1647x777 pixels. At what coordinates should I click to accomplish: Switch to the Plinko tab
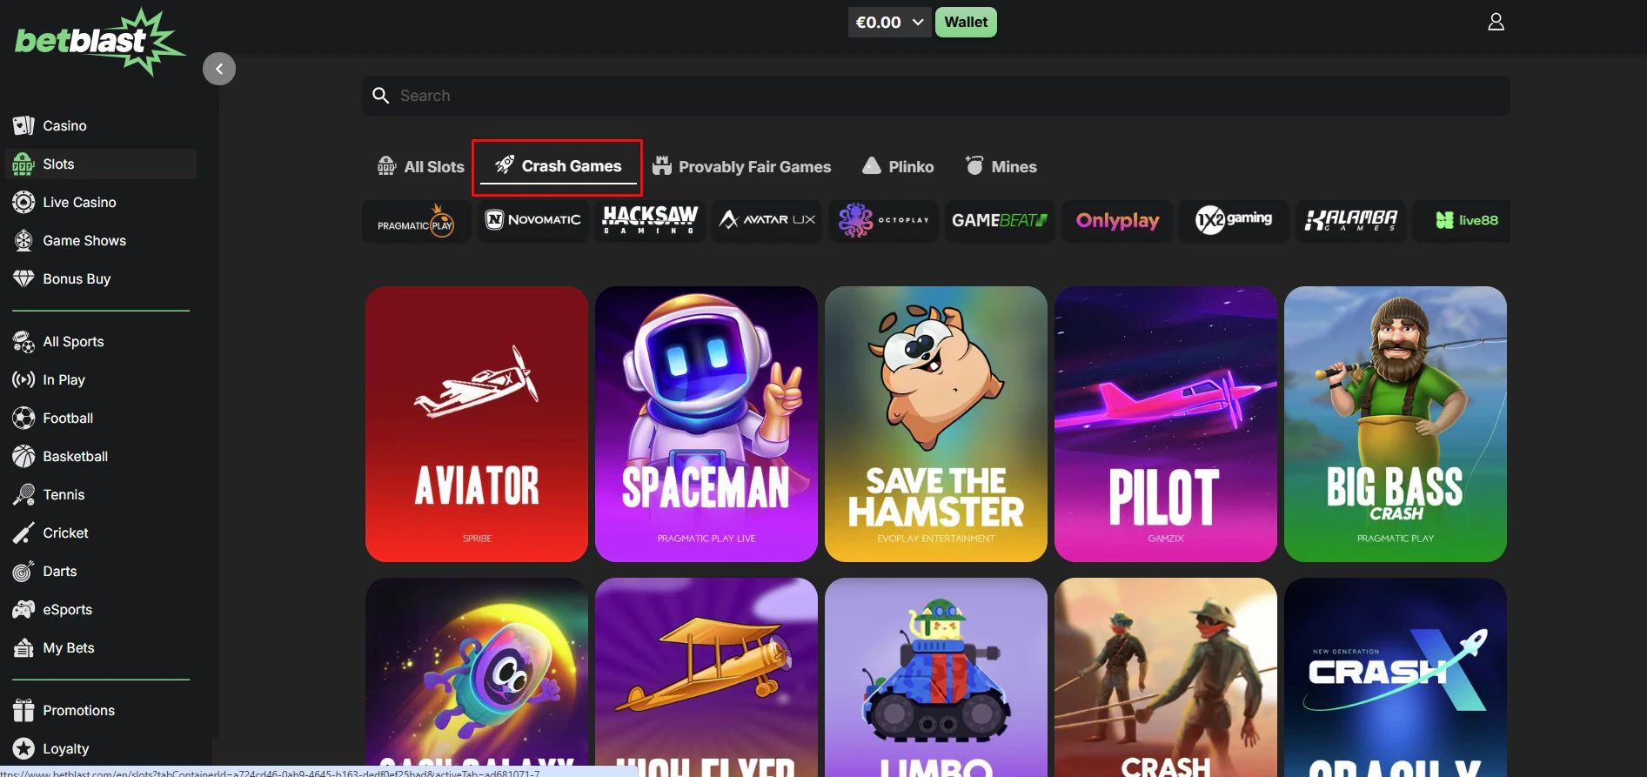[x=897, y=166]
